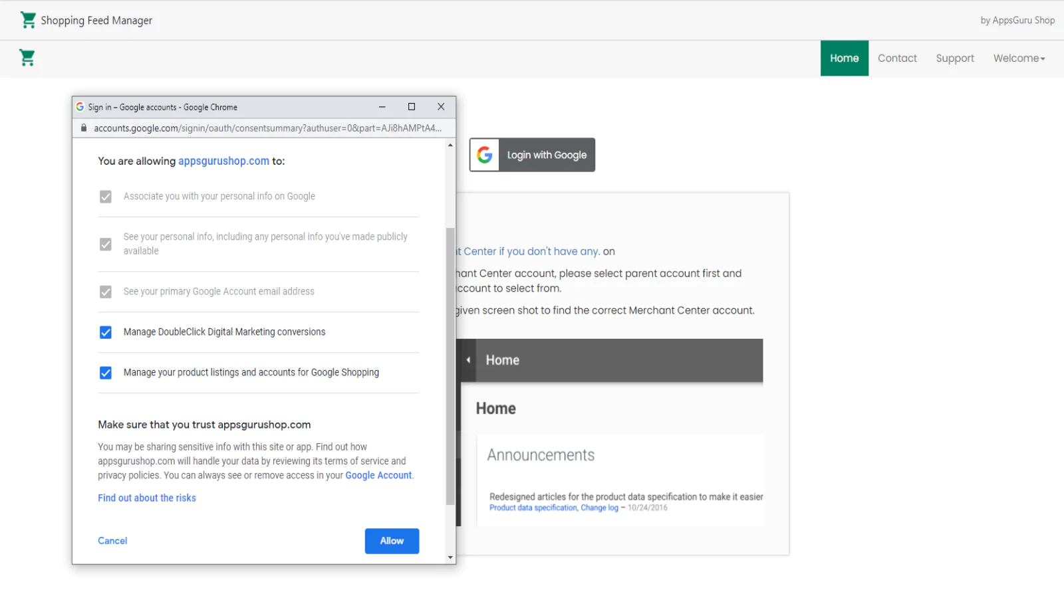The image size is (1064, 598).
Task: Open the Support menu item
Action: click(954, 58)
